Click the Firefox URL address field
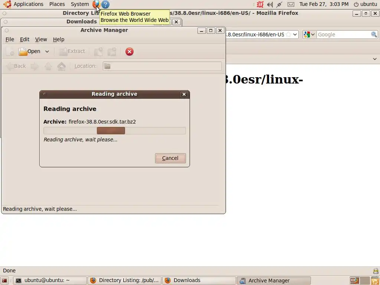The height and width of the screenshot is (285, 380). (x=255, y=35)
